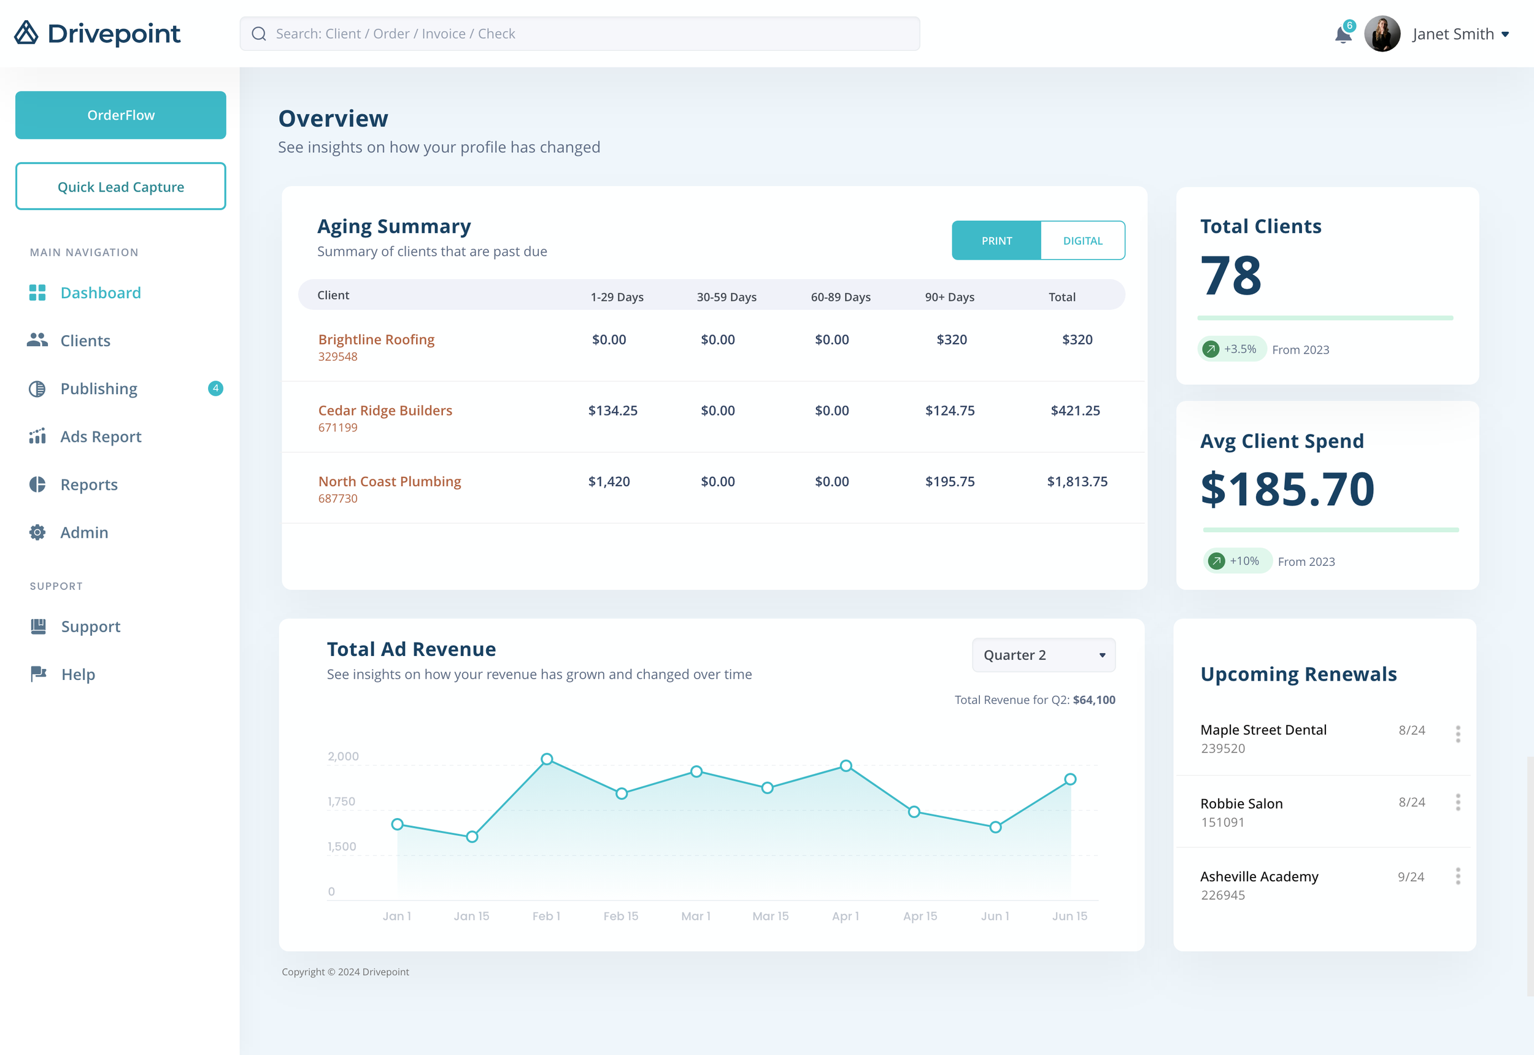Open Asheville Academy three-dot menu
The image size is (1534, 1055).
pos(1457,876)
